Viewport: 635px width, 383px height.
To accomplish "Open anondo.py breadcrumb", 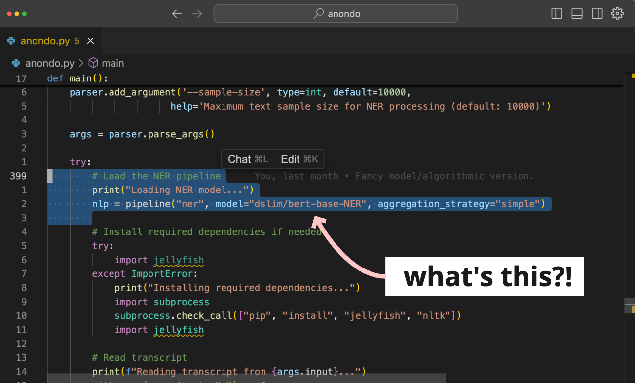I will click(49, 63).
